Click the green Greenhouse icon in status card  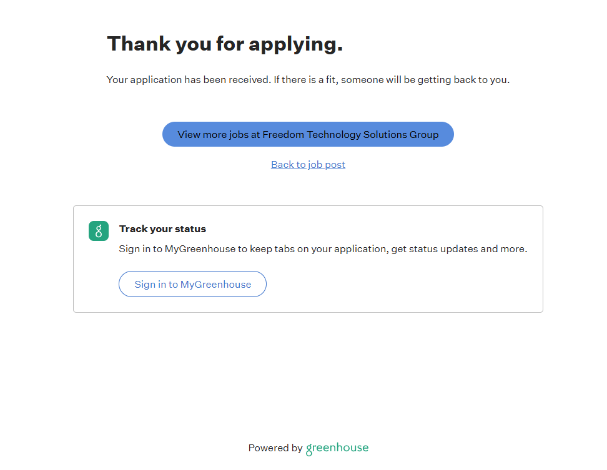pyautogui.click(x=99, y=231)
